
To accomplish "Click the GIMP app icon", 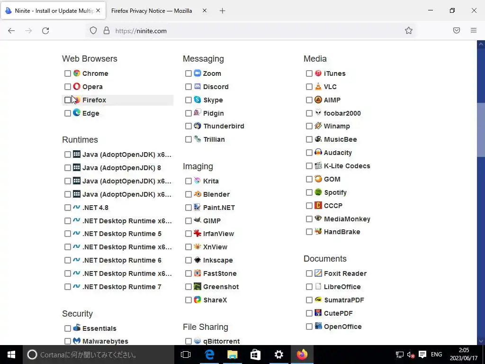I will (x=198, y=220).
